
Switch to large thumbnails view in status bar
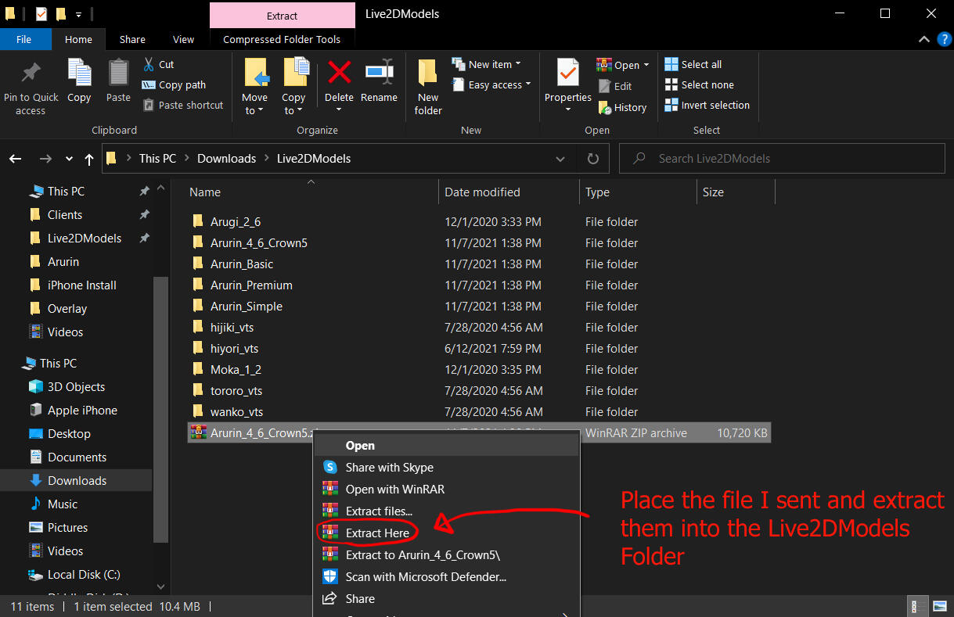pyautogui.click(x=940, y=606)
